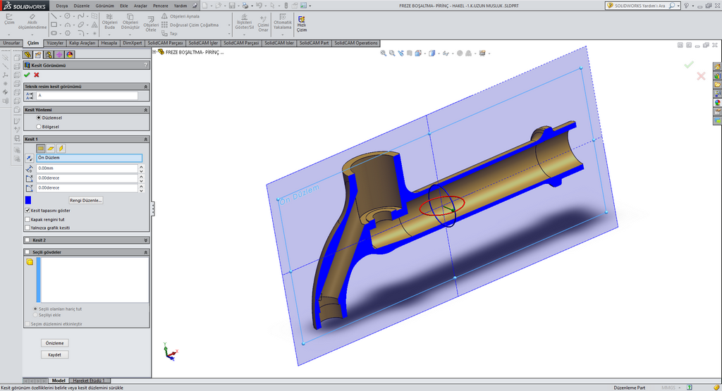722x391 pixels.
Task: Cancel section view with red X
Action: 36,75
